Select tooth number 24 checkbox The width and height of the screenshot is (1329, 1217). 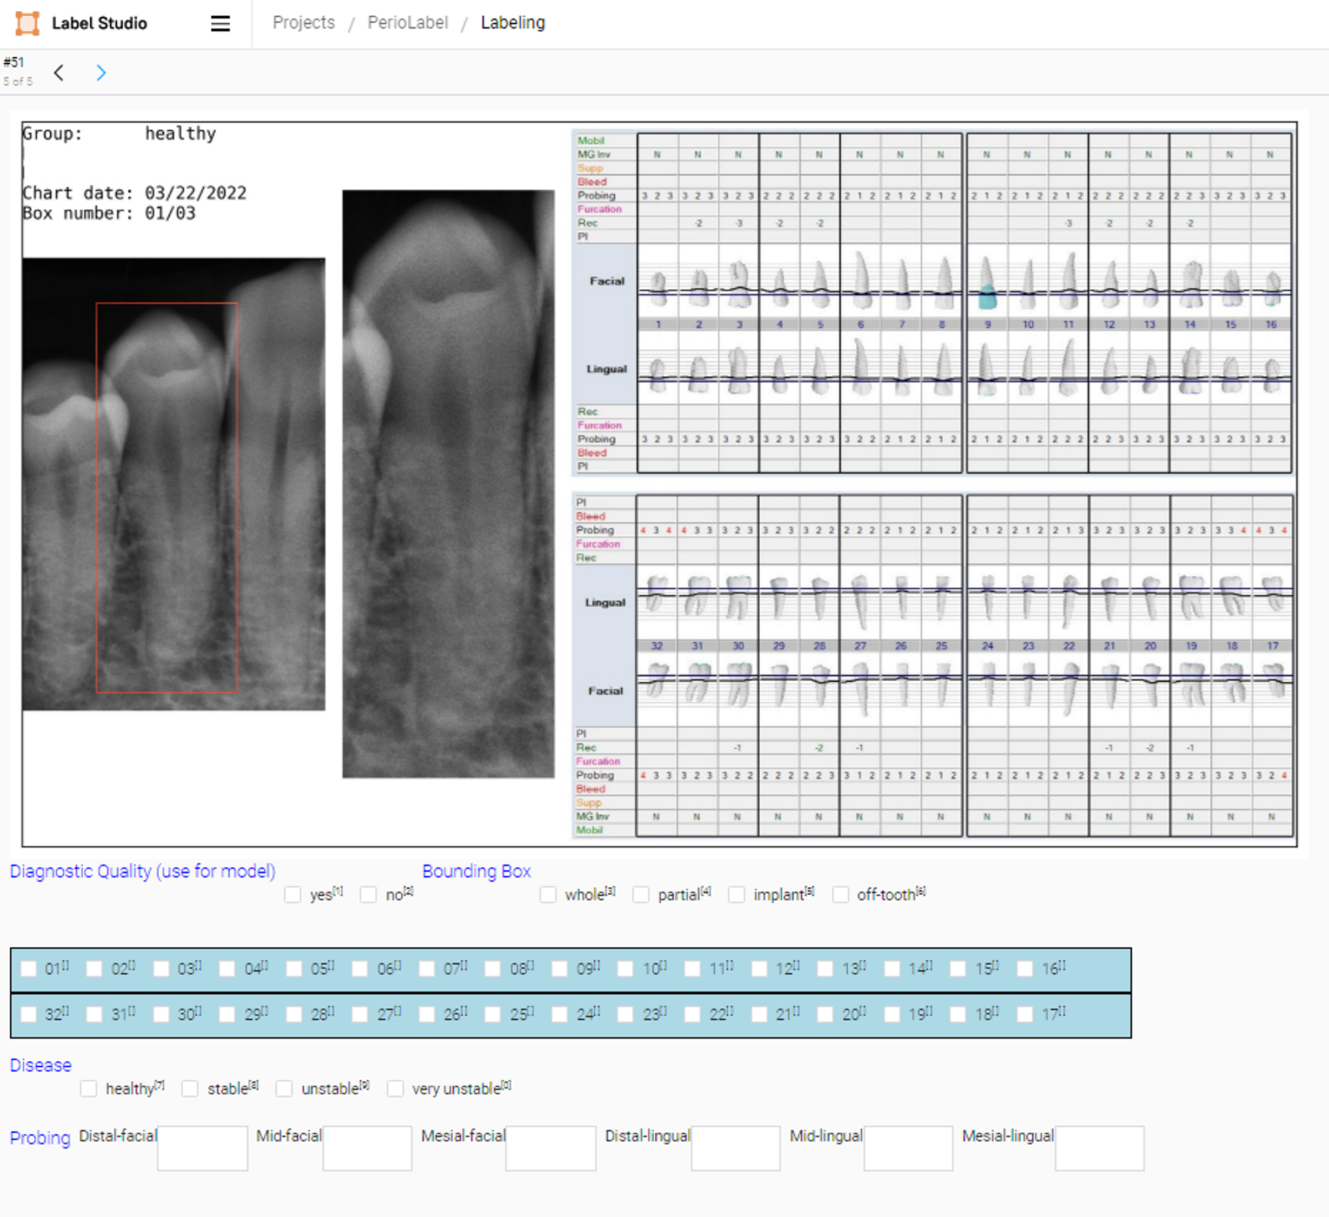click(560, 1014)
